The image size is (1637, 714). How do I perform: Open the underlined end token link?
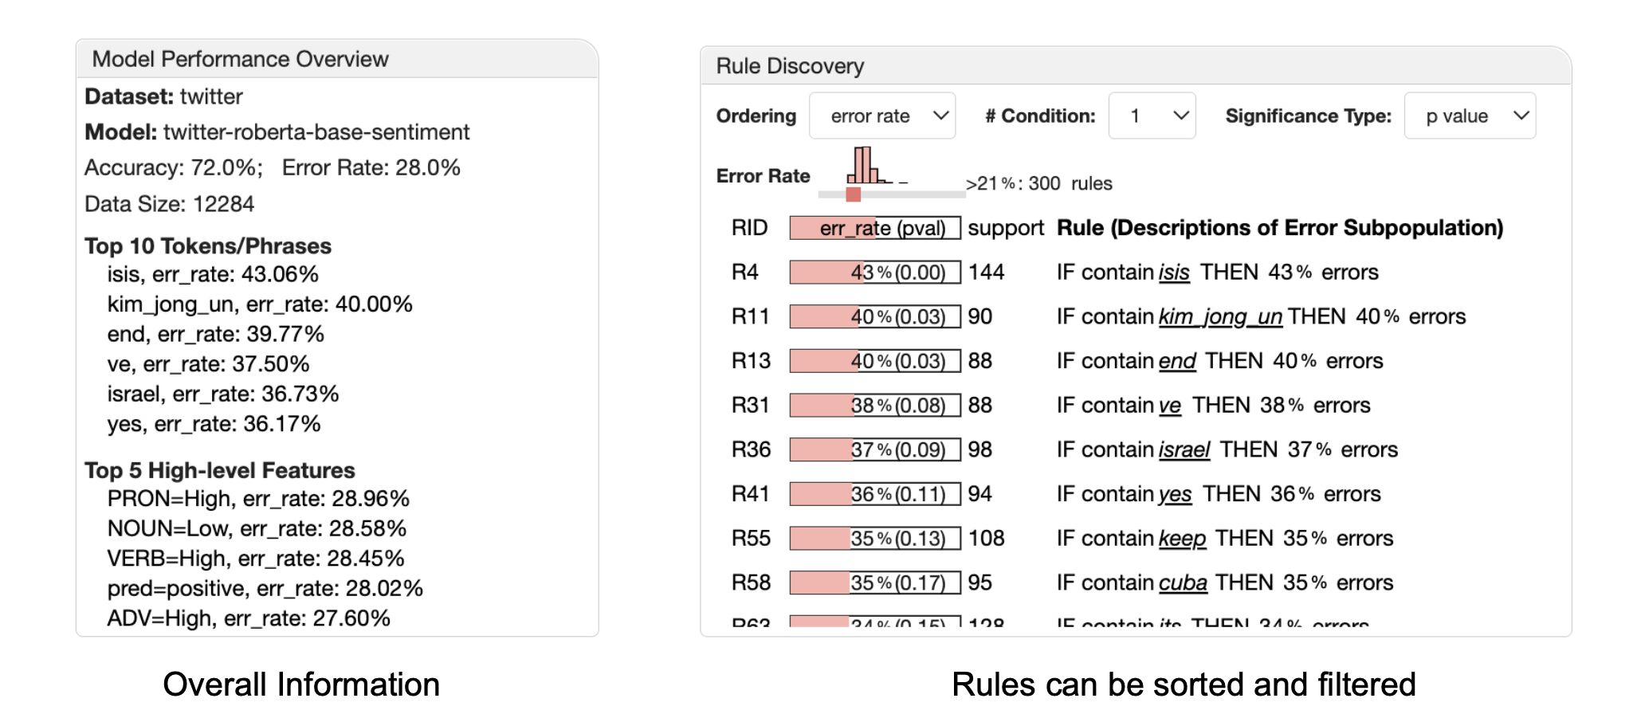pos(1177,362)
